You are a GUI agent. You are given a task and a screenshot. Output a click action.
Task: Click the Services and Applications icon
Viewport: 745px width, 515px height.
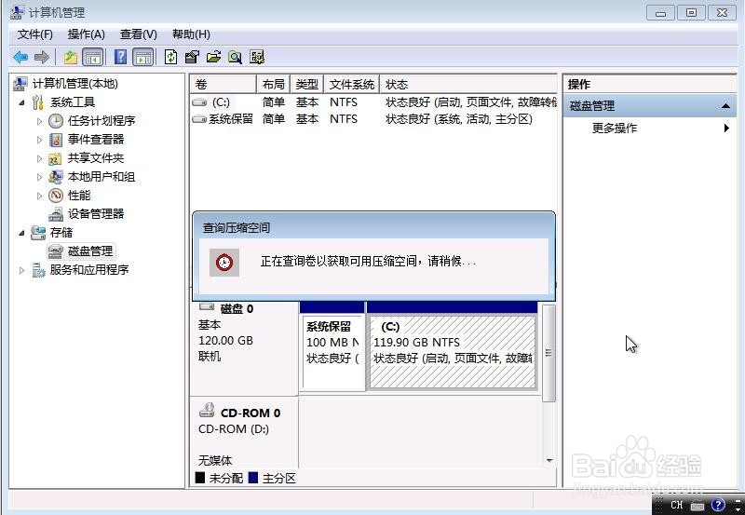[38, 270]
